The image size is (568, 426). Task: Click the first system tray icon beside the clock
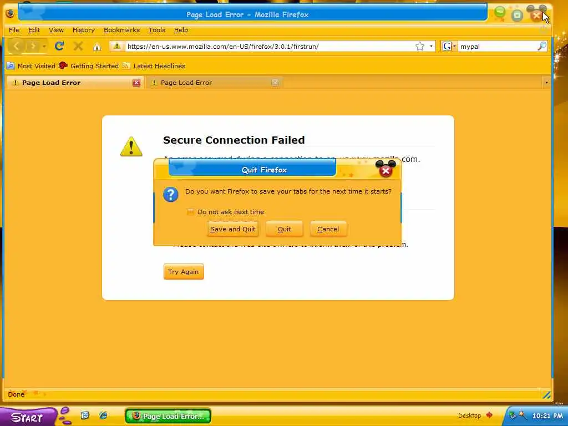pyautogui.click(x=512, y=415)
